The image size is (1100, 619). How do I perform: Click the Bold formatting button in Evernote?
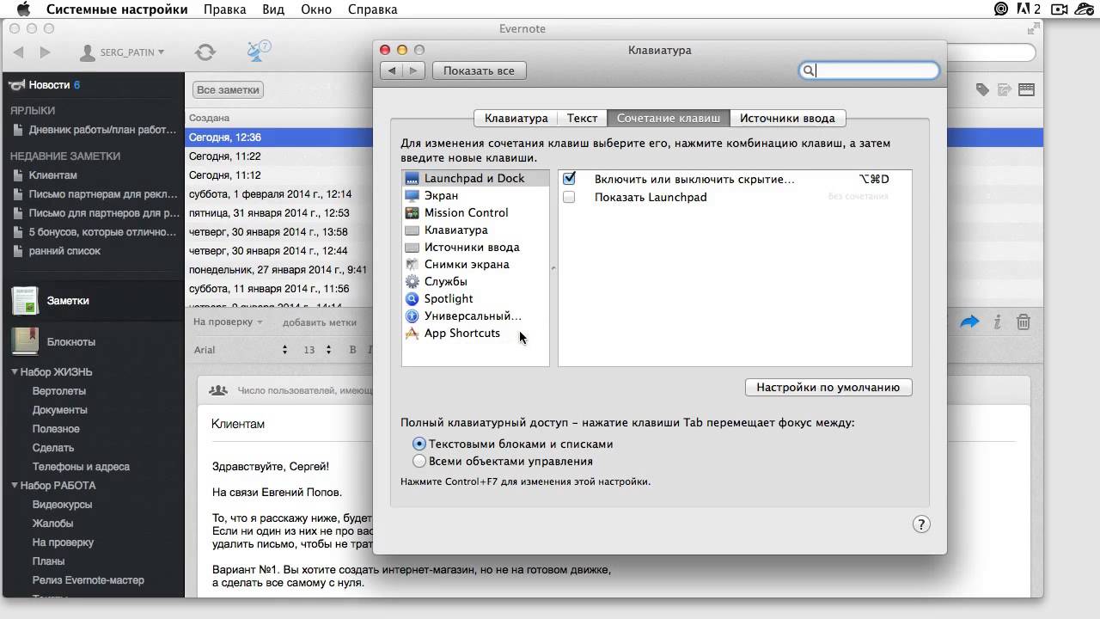coord(352,350)
